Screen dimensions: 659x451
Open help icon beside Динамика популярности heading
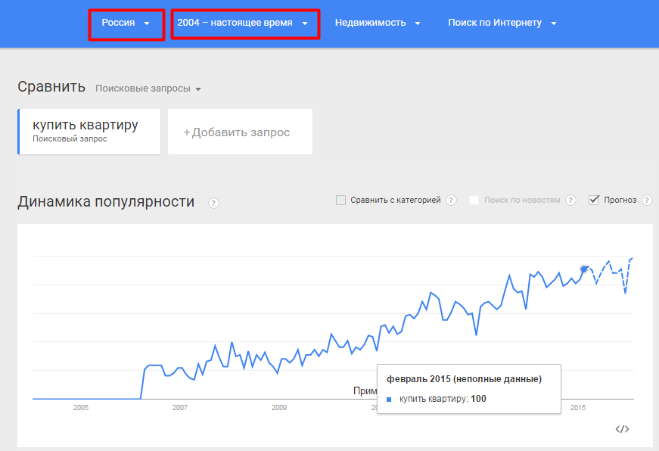click(213, 203)
